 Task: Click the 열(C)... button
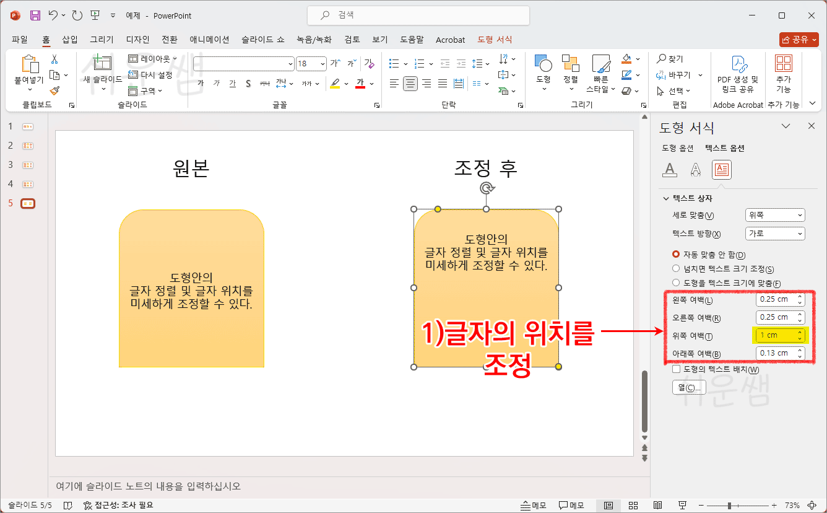coord(689,387)
